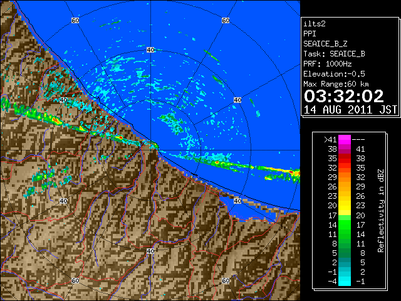Viewport: 401px width, 301px height.
Task: Click the 'Max Range:60 km' text
Action: [336, 84]
